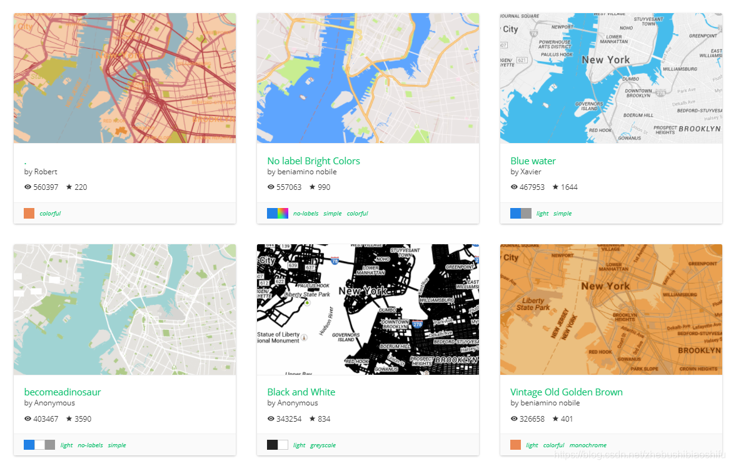This screenshot has width=731, height=466.
Task: Click star icon next to 834
Action: click(313, 419)
